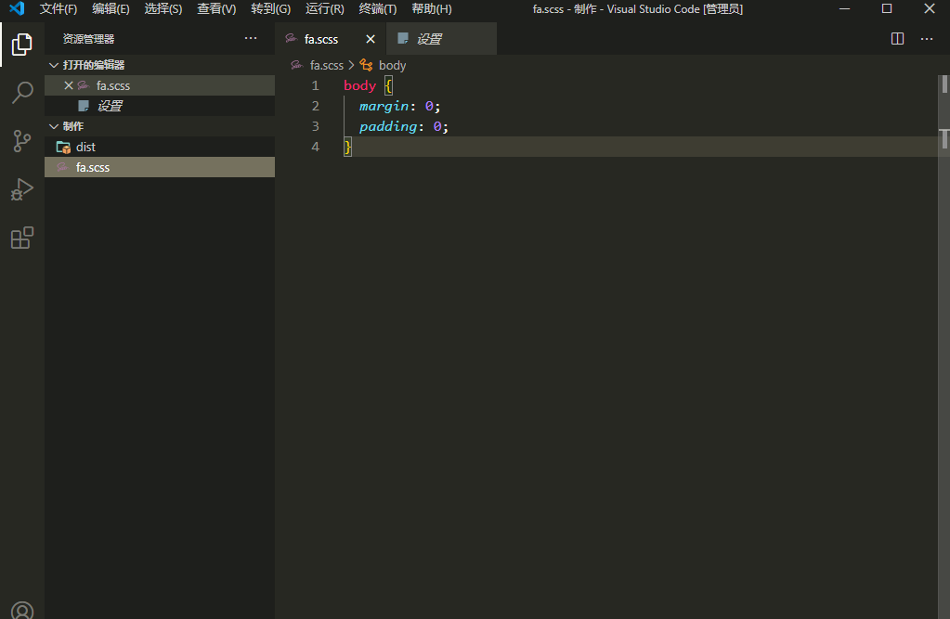Viewport: 950px width, 619px height.
Task: Click the editor vertical scrollbar
Action: click(943, 347)
